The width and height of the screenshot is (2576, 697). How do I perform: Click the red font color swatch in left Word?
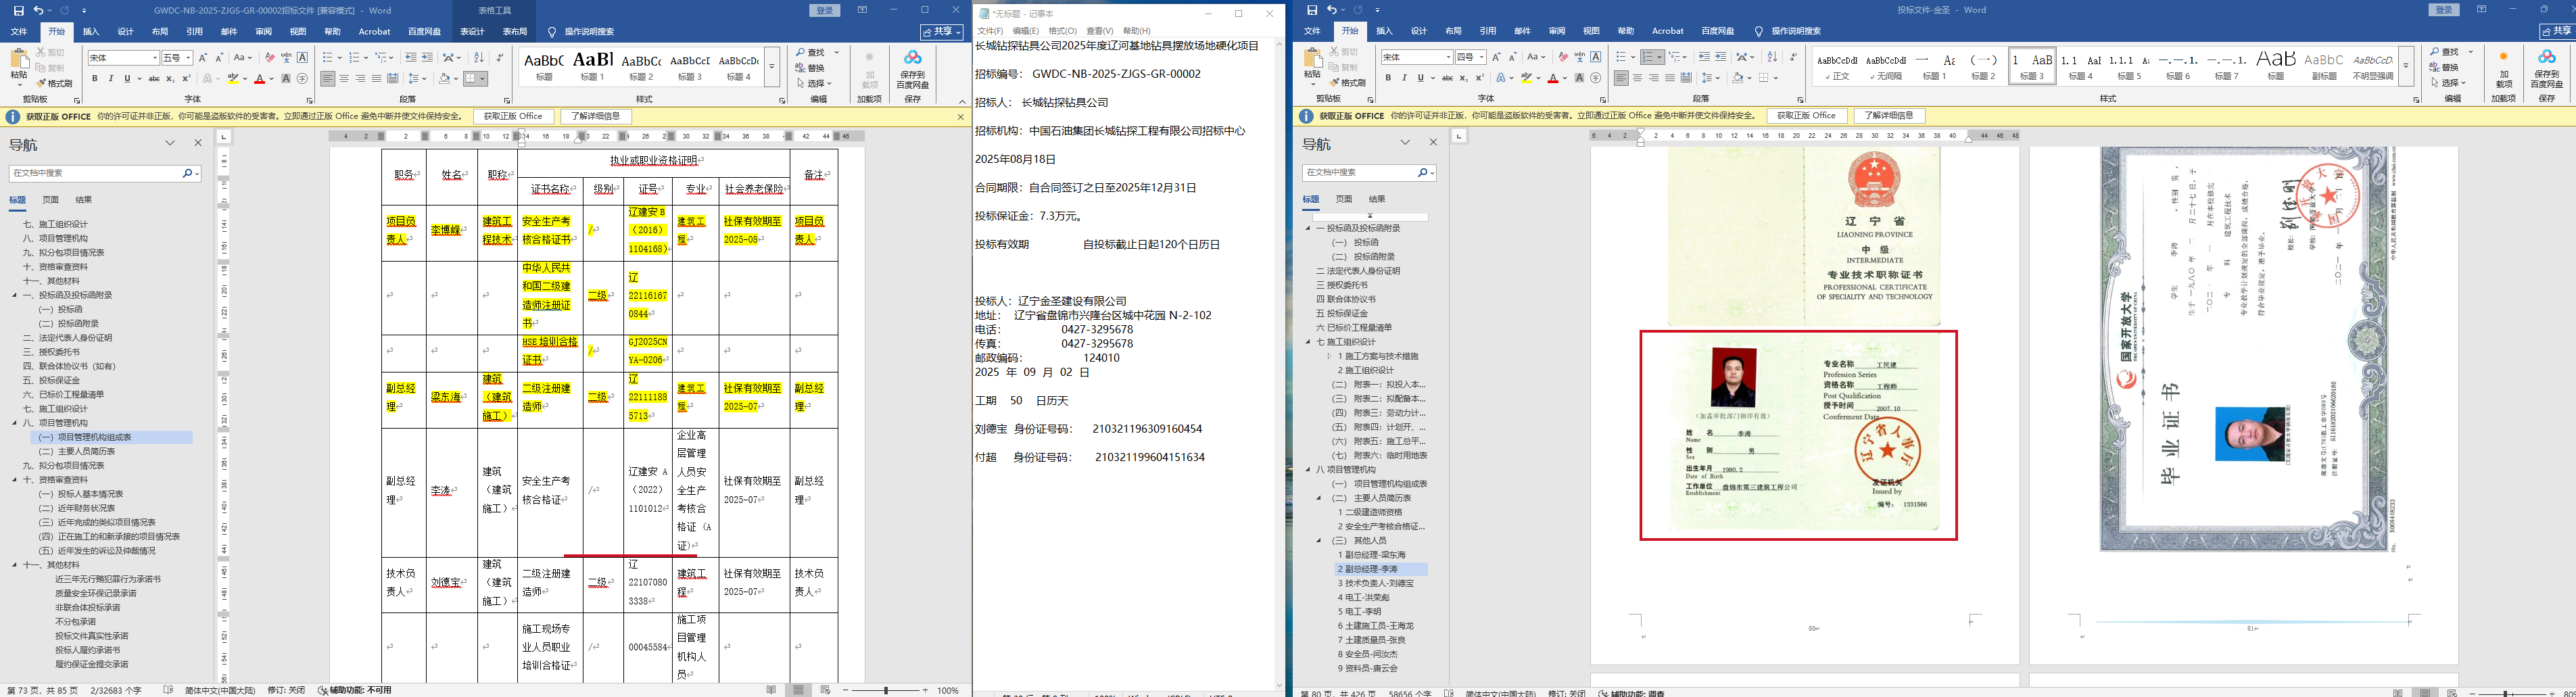[x=259, y=79]
